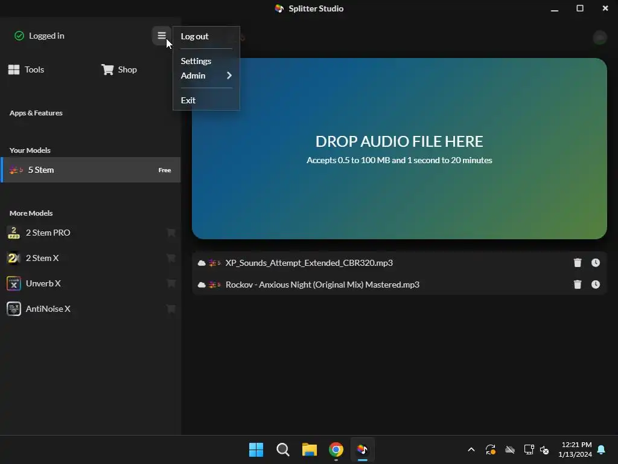
Task: Expand the Admin submenu
Action: coord(206,76)
